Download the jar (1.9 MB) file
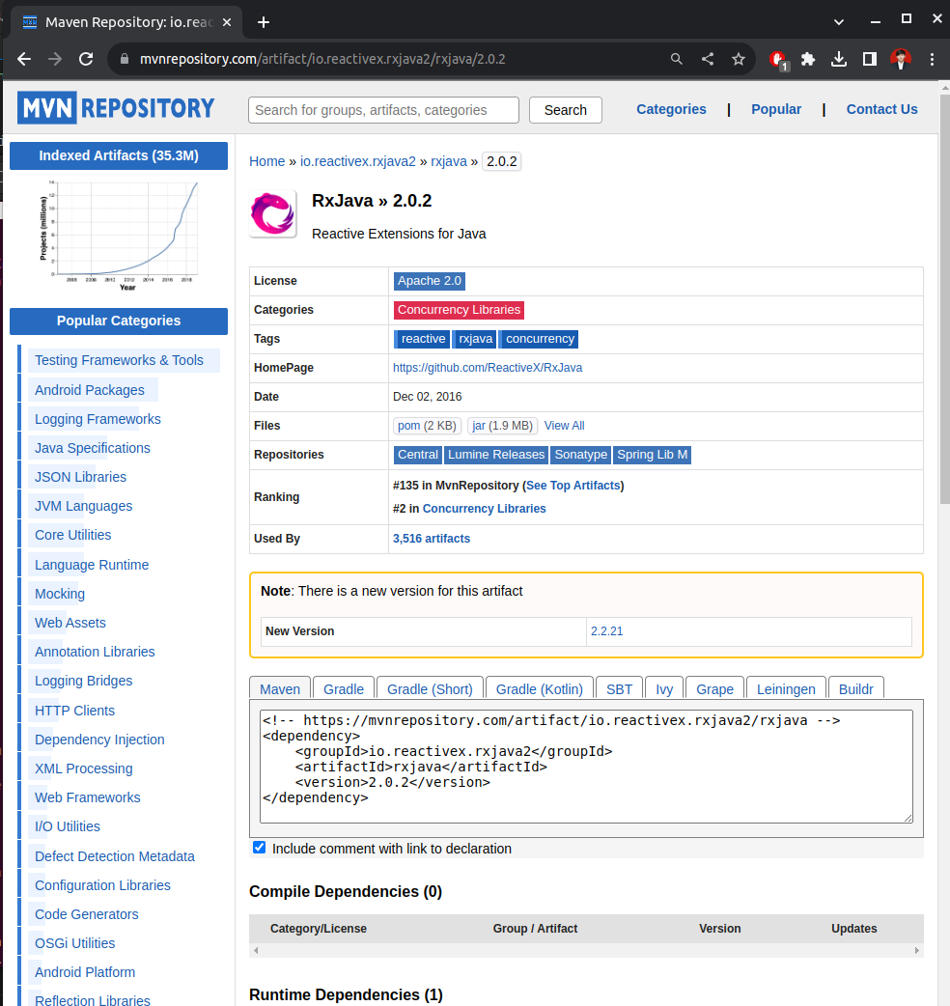Image resolution: width=950 pixels, height=1006 pixels. [502, 426]
